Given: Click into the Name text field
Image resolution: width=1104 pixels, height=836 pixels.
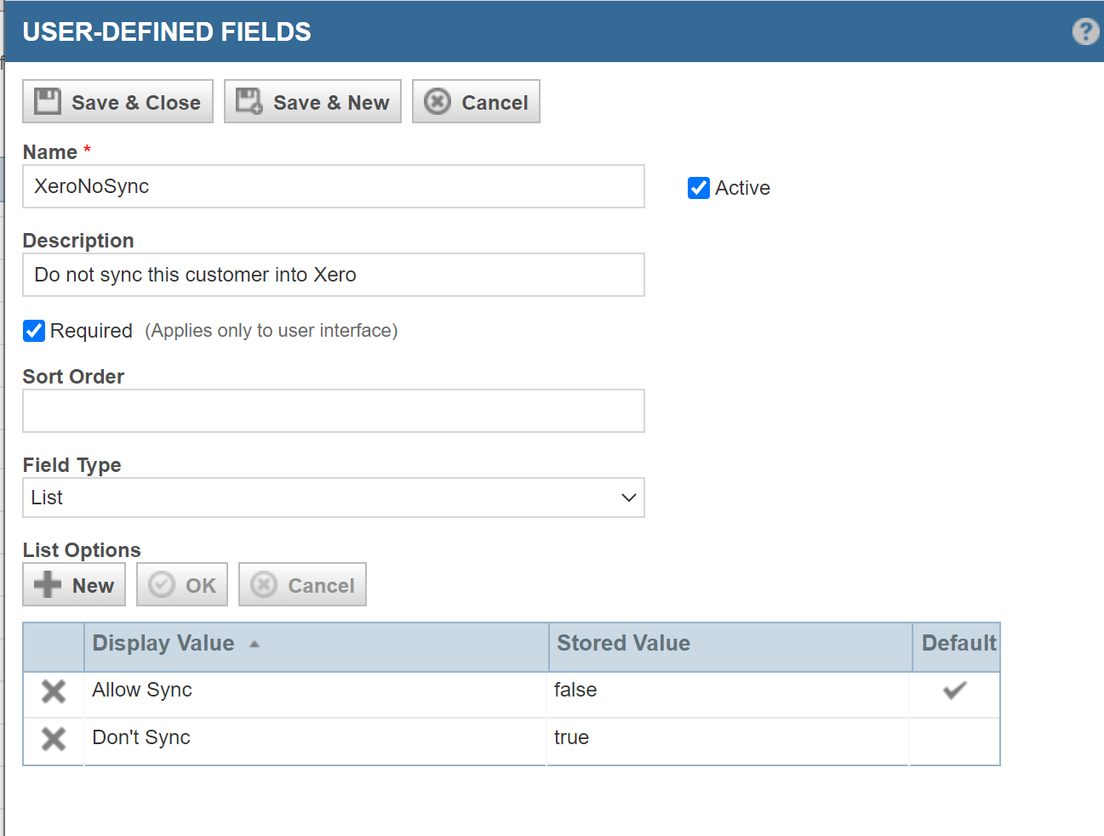Looking at the screenshot, I should click(333, 186).
